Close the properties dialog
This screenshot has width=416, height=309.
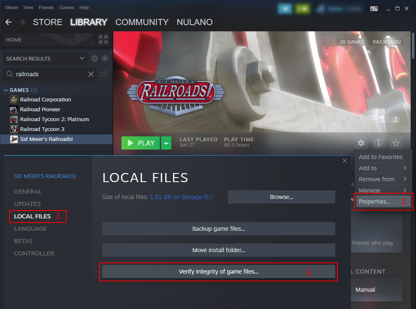point(345,161)
